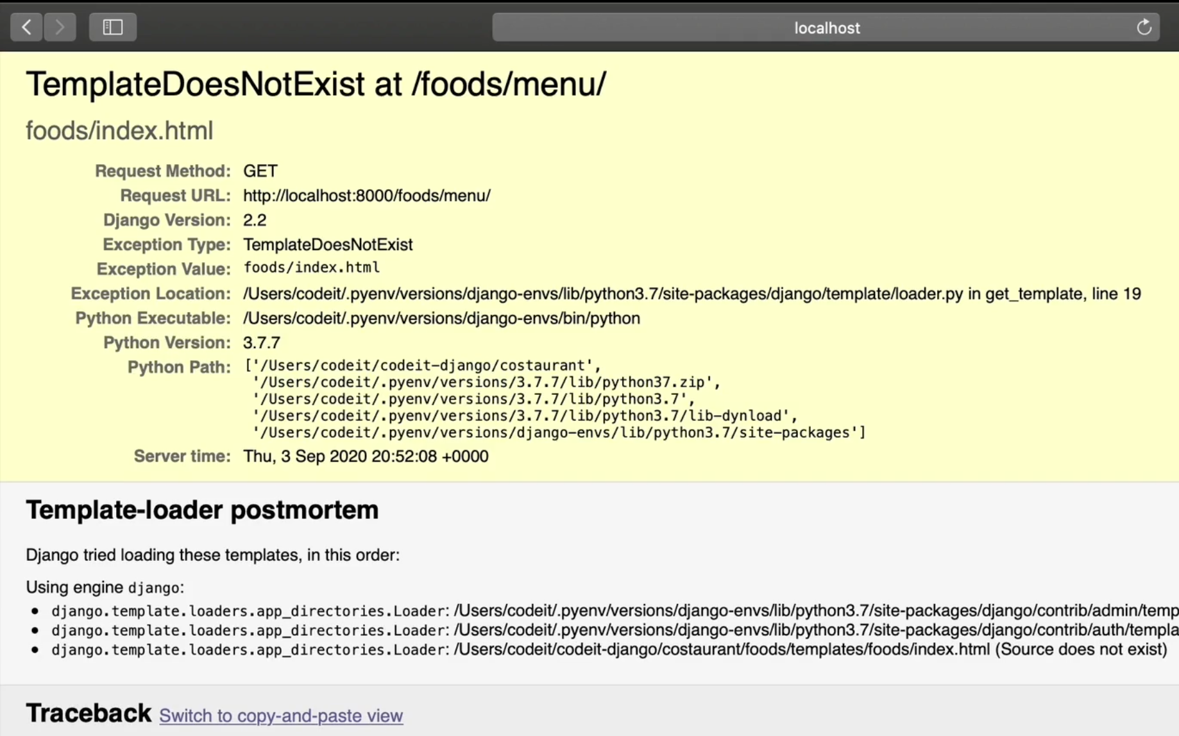Screen dimensions: 1179x736
Task: Select the lib-dynload entry in Python Path
Action: [525, 415]
